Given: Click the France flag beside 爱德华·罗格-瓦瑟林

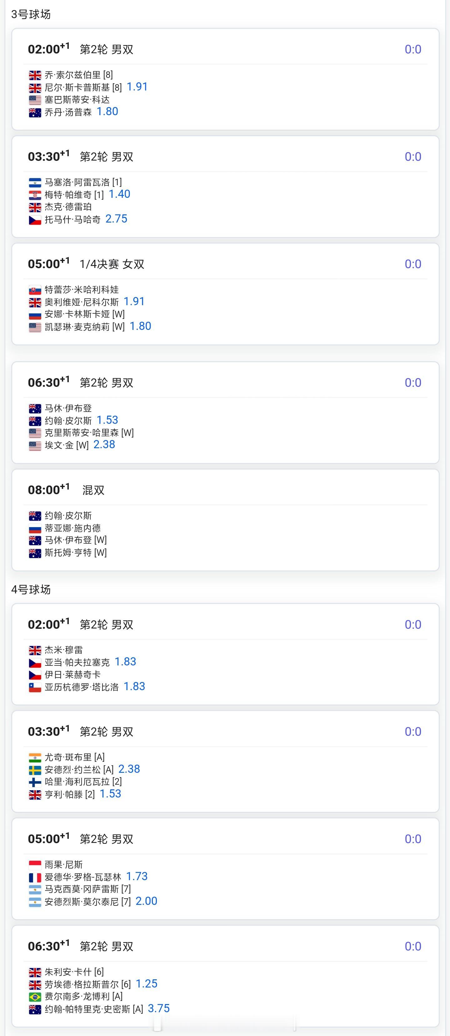Looking at the screenshot, I should click(x=35, y=878).
